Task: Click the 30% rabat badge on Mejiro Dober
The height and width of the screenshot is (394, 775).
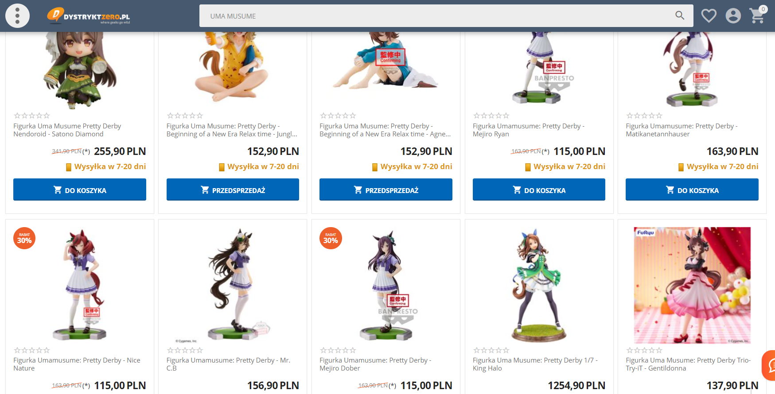Action: coord(331,239)
